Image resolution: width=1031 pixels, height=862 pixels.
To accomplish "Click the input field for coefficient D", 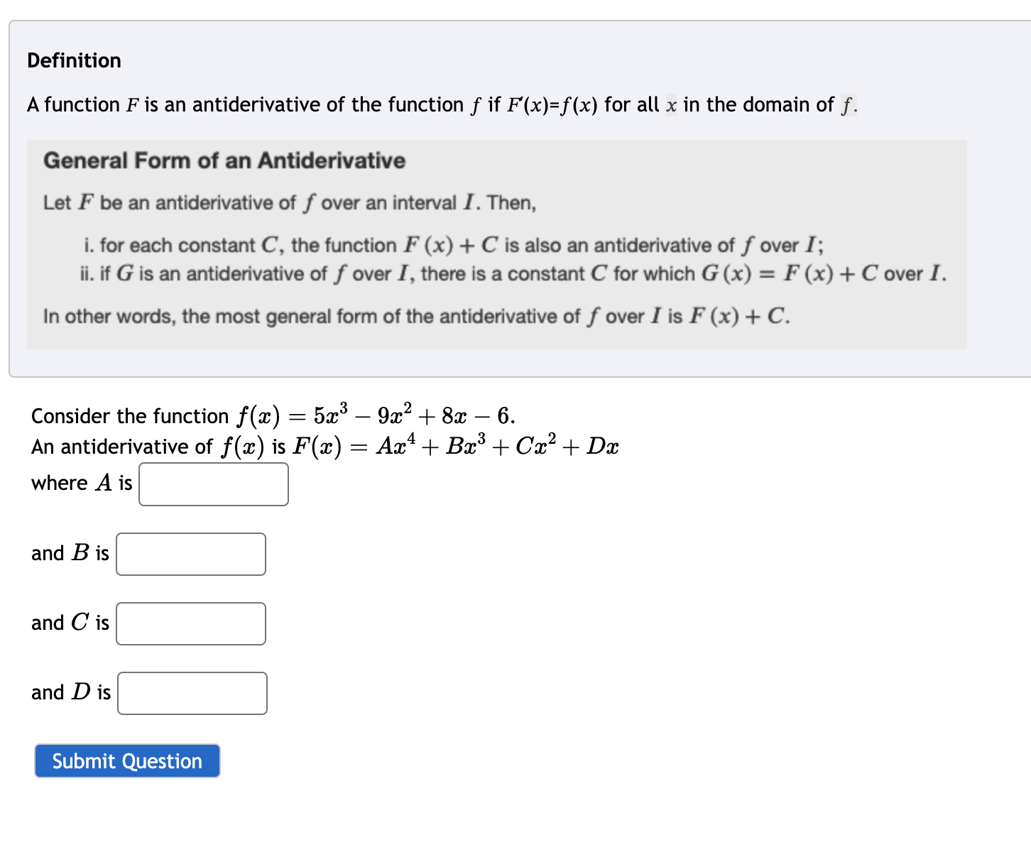I will pos(192,693).
